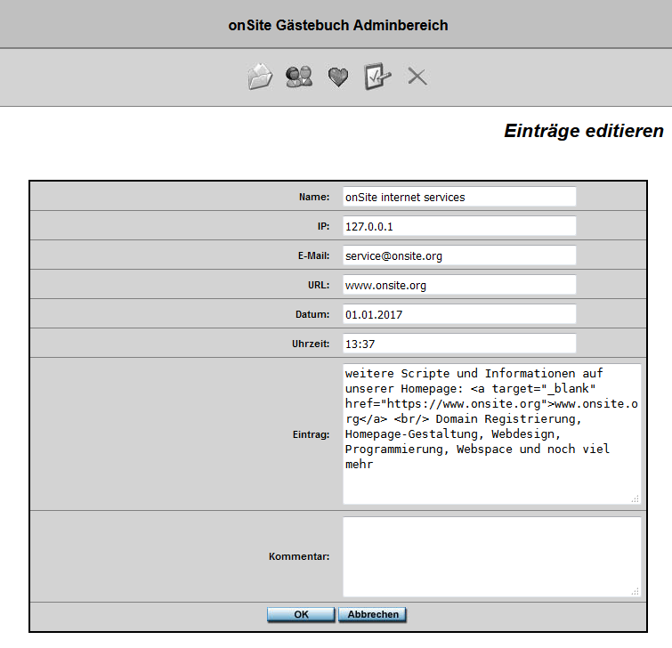This screenshot has height=648, width=672.
Task: Click inside the Eintrag text area
Action: 492,434
